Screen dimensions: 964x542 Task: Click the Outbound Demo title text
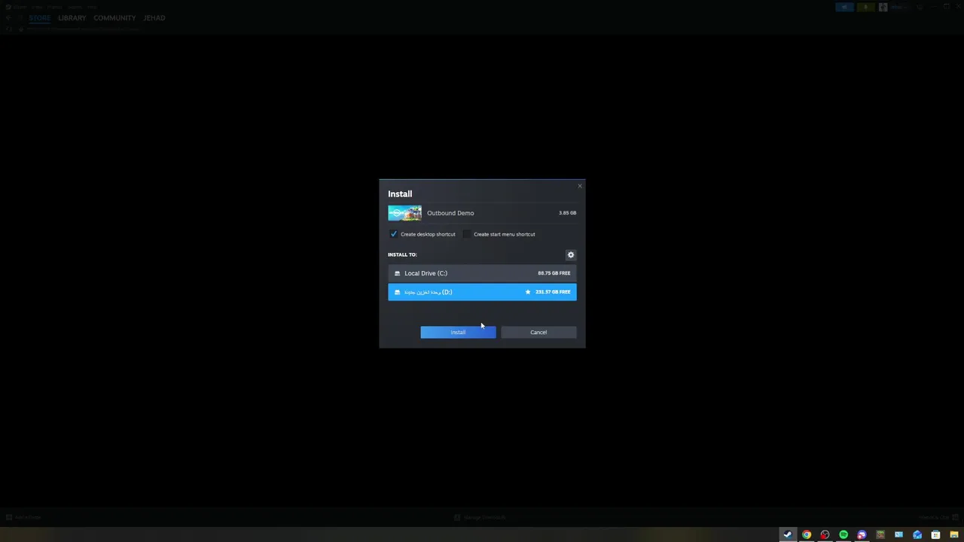pyautogui.click(x=450, y=213)
